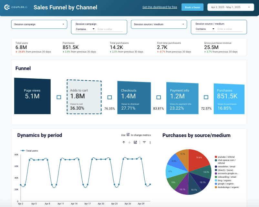Select the Adds to cart funnel block

point(84,97)
